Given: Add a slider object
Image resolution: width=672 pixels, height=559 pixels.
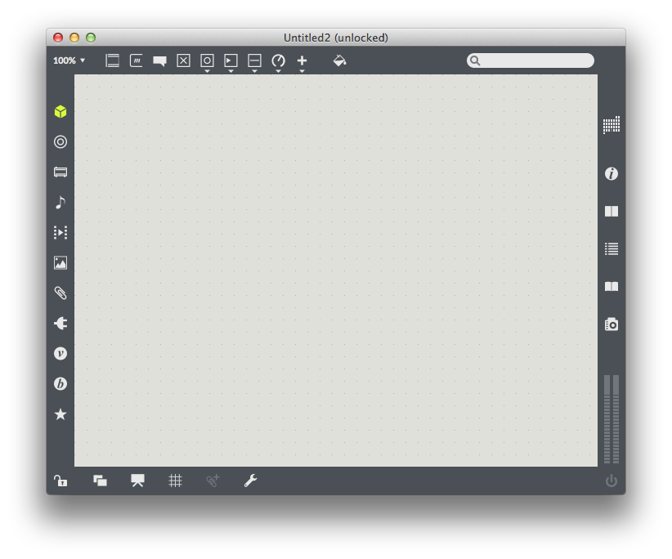Looking at the screenshot, I should coord(254,60).
